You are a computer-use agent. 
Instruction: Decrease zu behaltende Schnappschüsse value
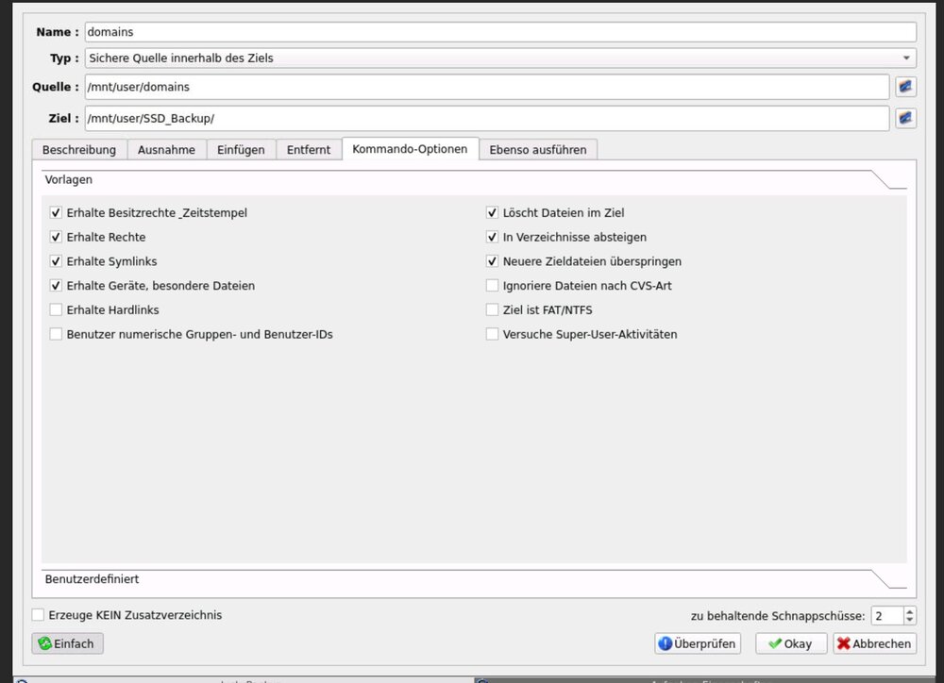(x=910, y=620)
